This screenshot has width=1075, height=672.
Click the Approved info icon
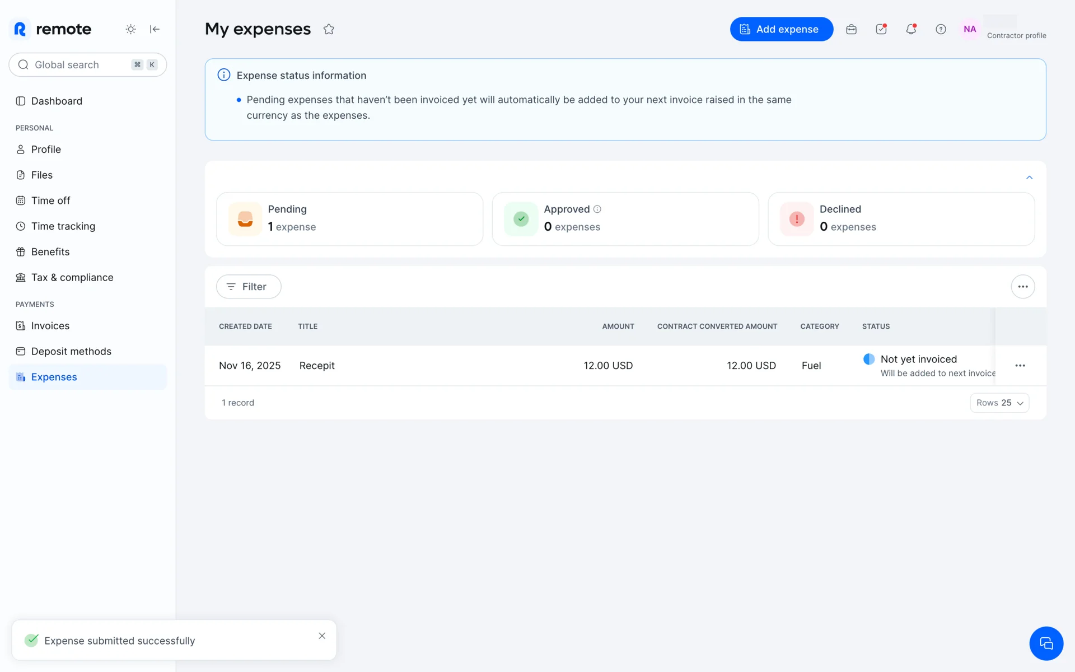[597, 209]
